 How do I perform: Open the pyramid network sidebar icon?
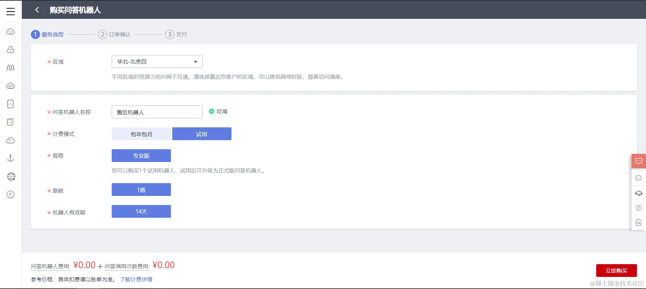tap(10, 158)
